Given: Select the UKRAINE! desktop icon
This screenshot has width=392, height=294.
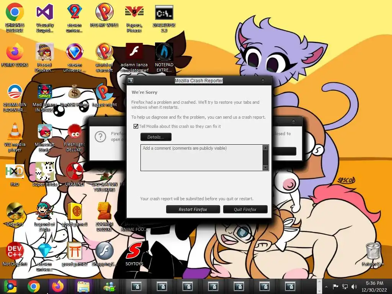Looking at the screenshot, I should tap(75, 175).
